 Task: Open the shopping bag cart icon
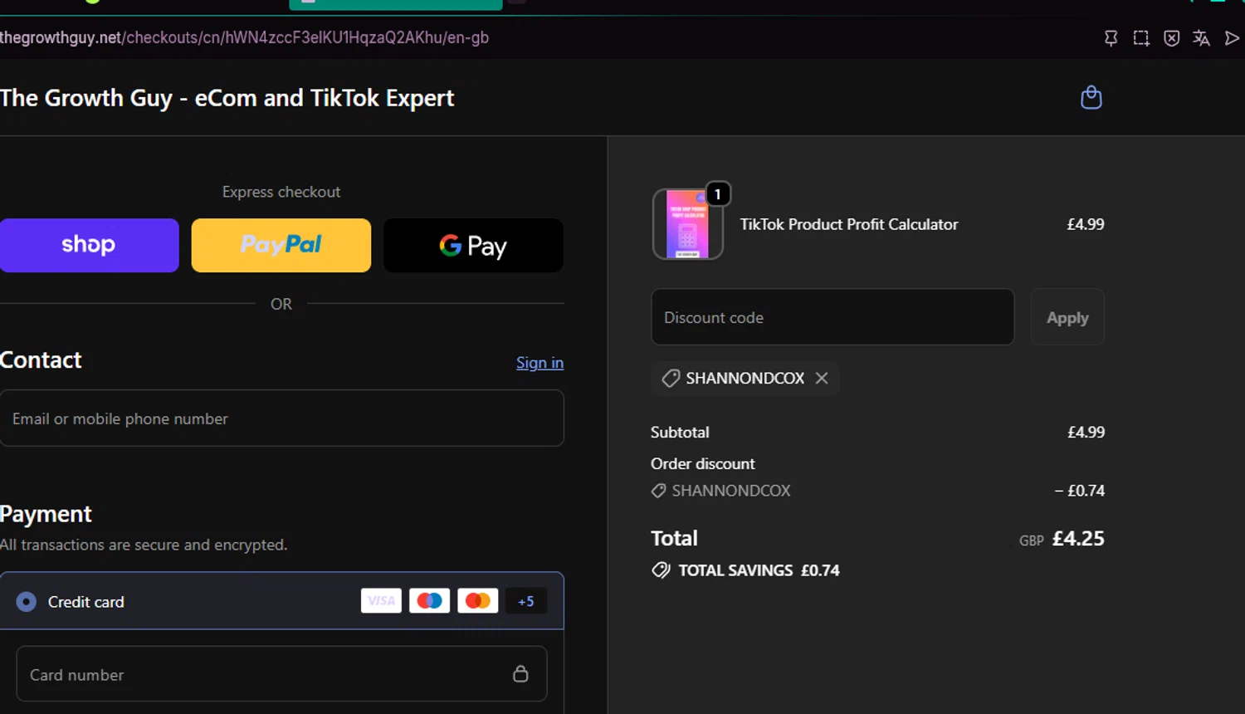[x=1091, y=98]
